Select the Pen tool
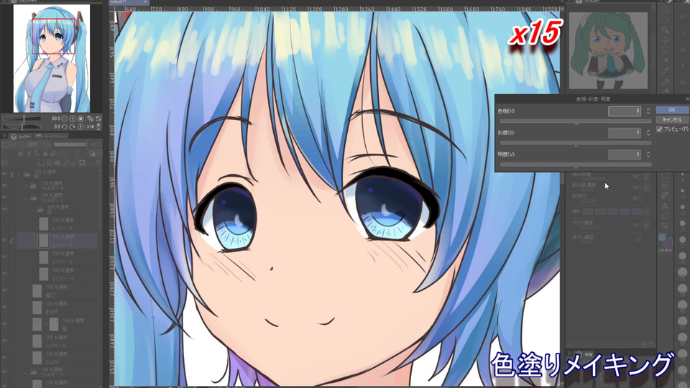 point(666,81)
